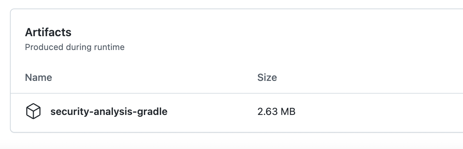
Task: Click the security-analysis-gradle row's file size
Action: [x=276, y=112]
